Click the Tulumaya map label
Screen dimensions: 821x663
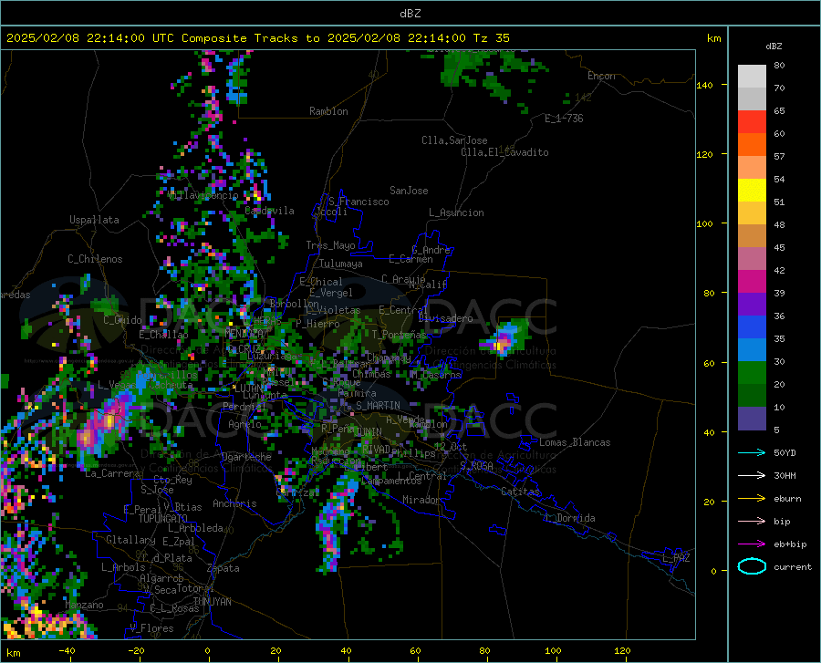(x=340, y=264)
